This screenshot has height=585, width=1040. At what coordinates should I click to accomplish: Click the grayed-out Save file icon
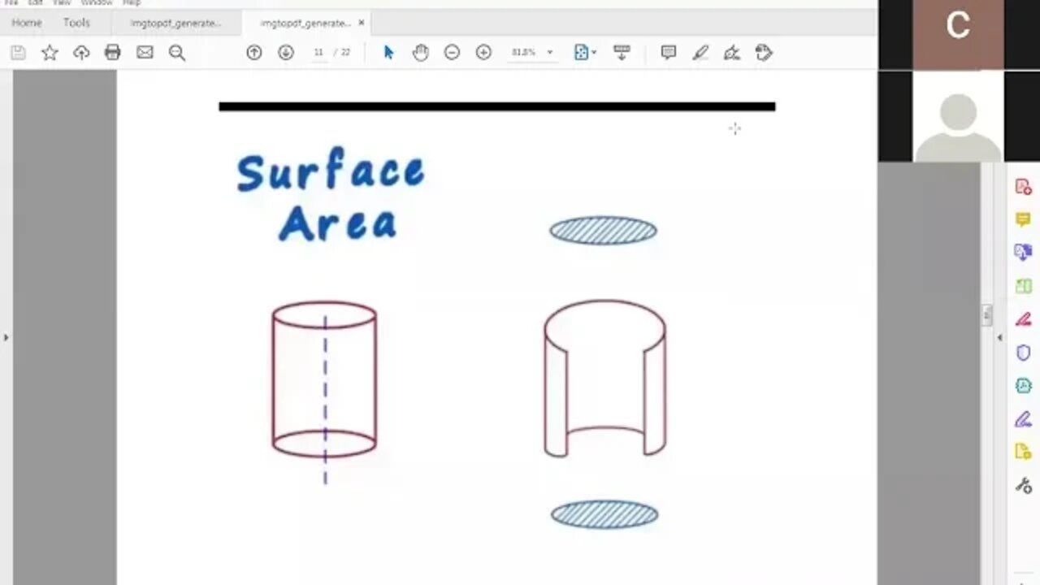18,53
